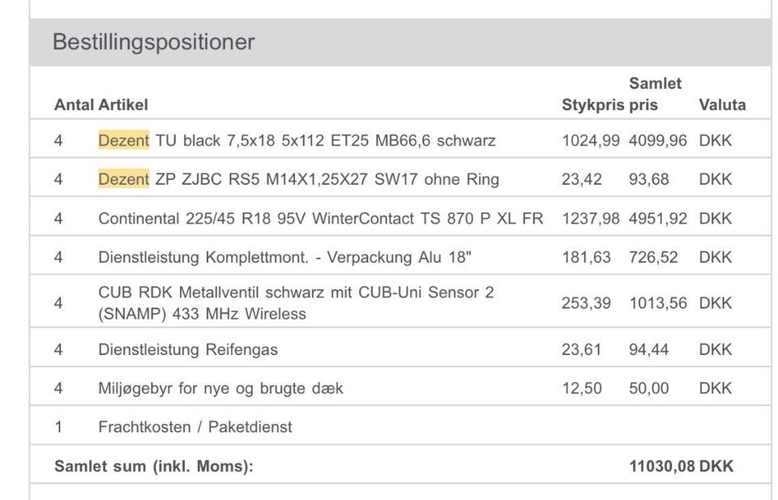Viewport: 778px width, 500px height.
Task: Click the Samlet pris column header
Action: coord(655,94)
